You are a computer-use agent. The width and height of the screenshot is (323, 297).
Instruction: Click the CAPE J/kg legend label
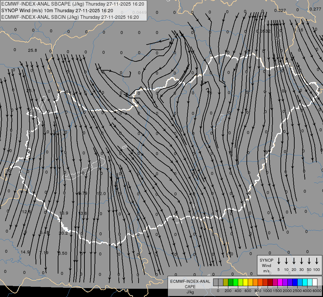point(190,286)
